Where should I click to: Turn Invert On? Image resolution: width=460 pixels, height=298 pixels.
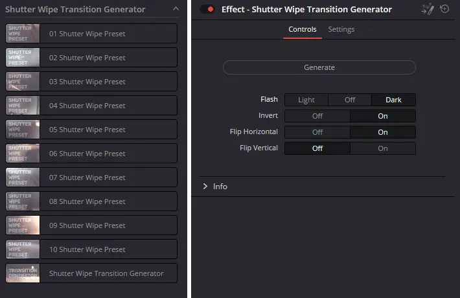383,116
